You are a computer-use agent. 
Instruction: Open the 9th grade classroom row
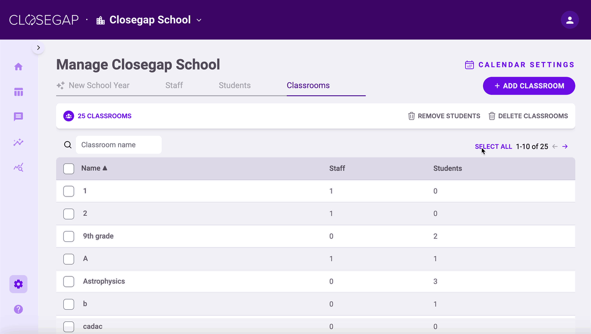pos(316,236)
